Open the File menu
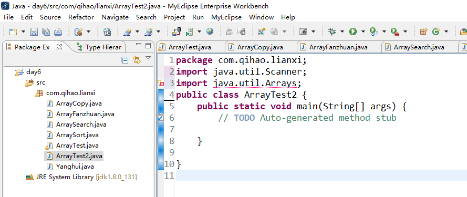This screenshot has width=467, height=197. [x=8, y=17]
